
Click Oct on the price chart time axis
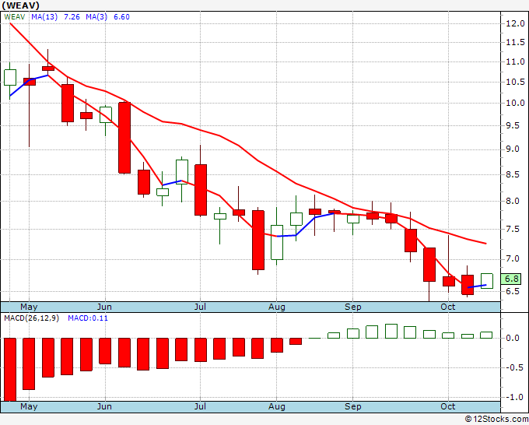point(448,307)
